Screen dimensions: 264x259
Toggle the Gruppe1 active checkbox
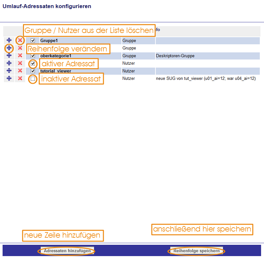click(x=33, y=41)
